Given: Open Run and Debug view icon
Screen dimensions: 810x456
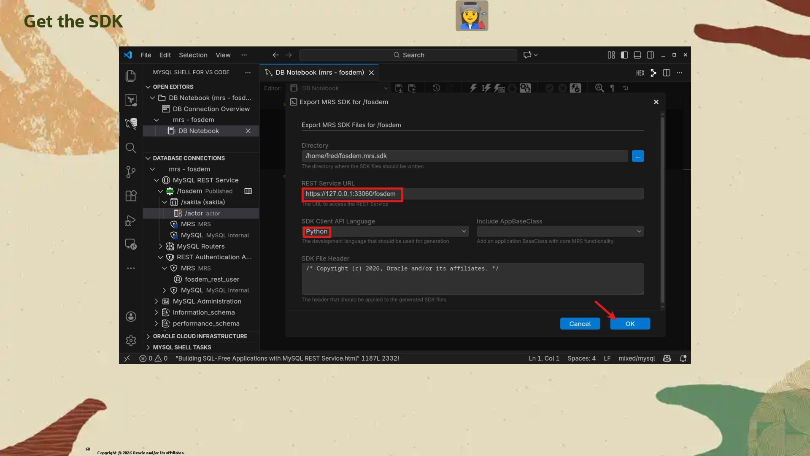Looking at the screenshot, I should pos(131,220).
